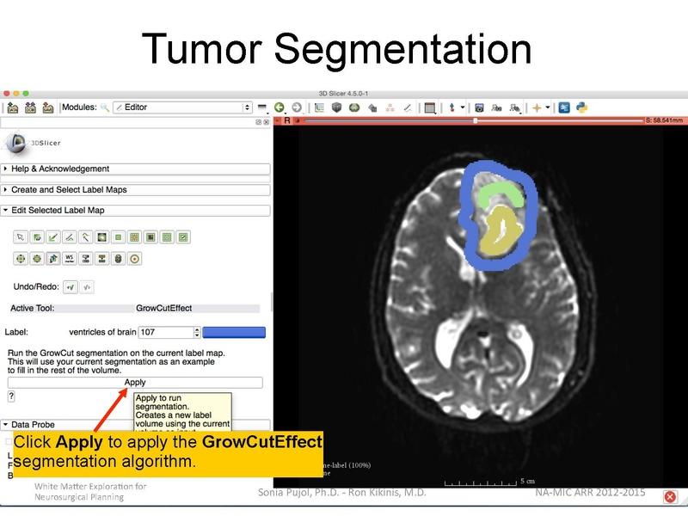Click the Redo segmentation icon
Screen dimensions: 688x516
pos(86,285)
